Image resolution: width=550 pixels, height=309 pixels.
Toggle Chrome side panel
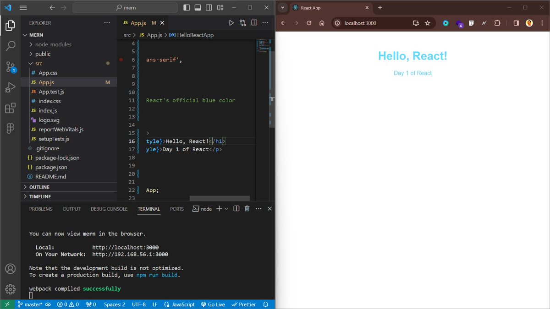(516, 23)
